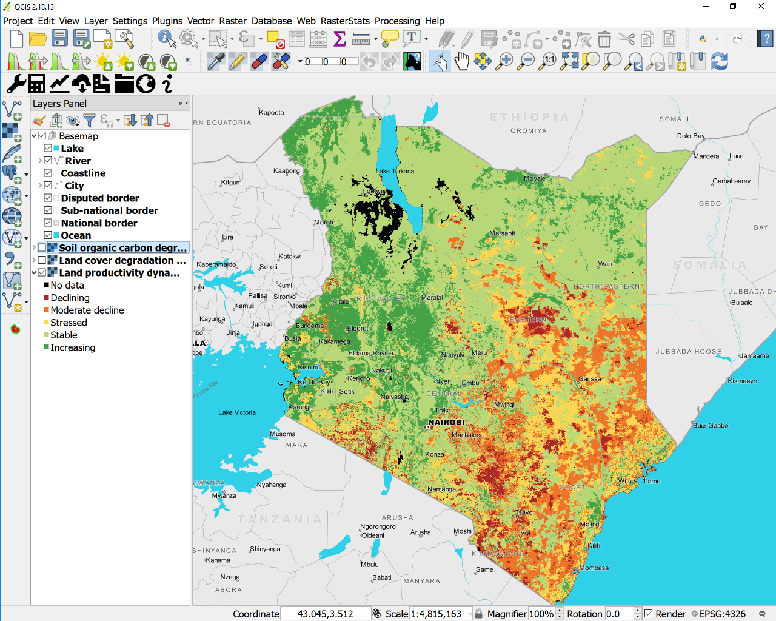Click filter legend by map content funnel
This screenshot has width=776, height=621.
(89, 121)
